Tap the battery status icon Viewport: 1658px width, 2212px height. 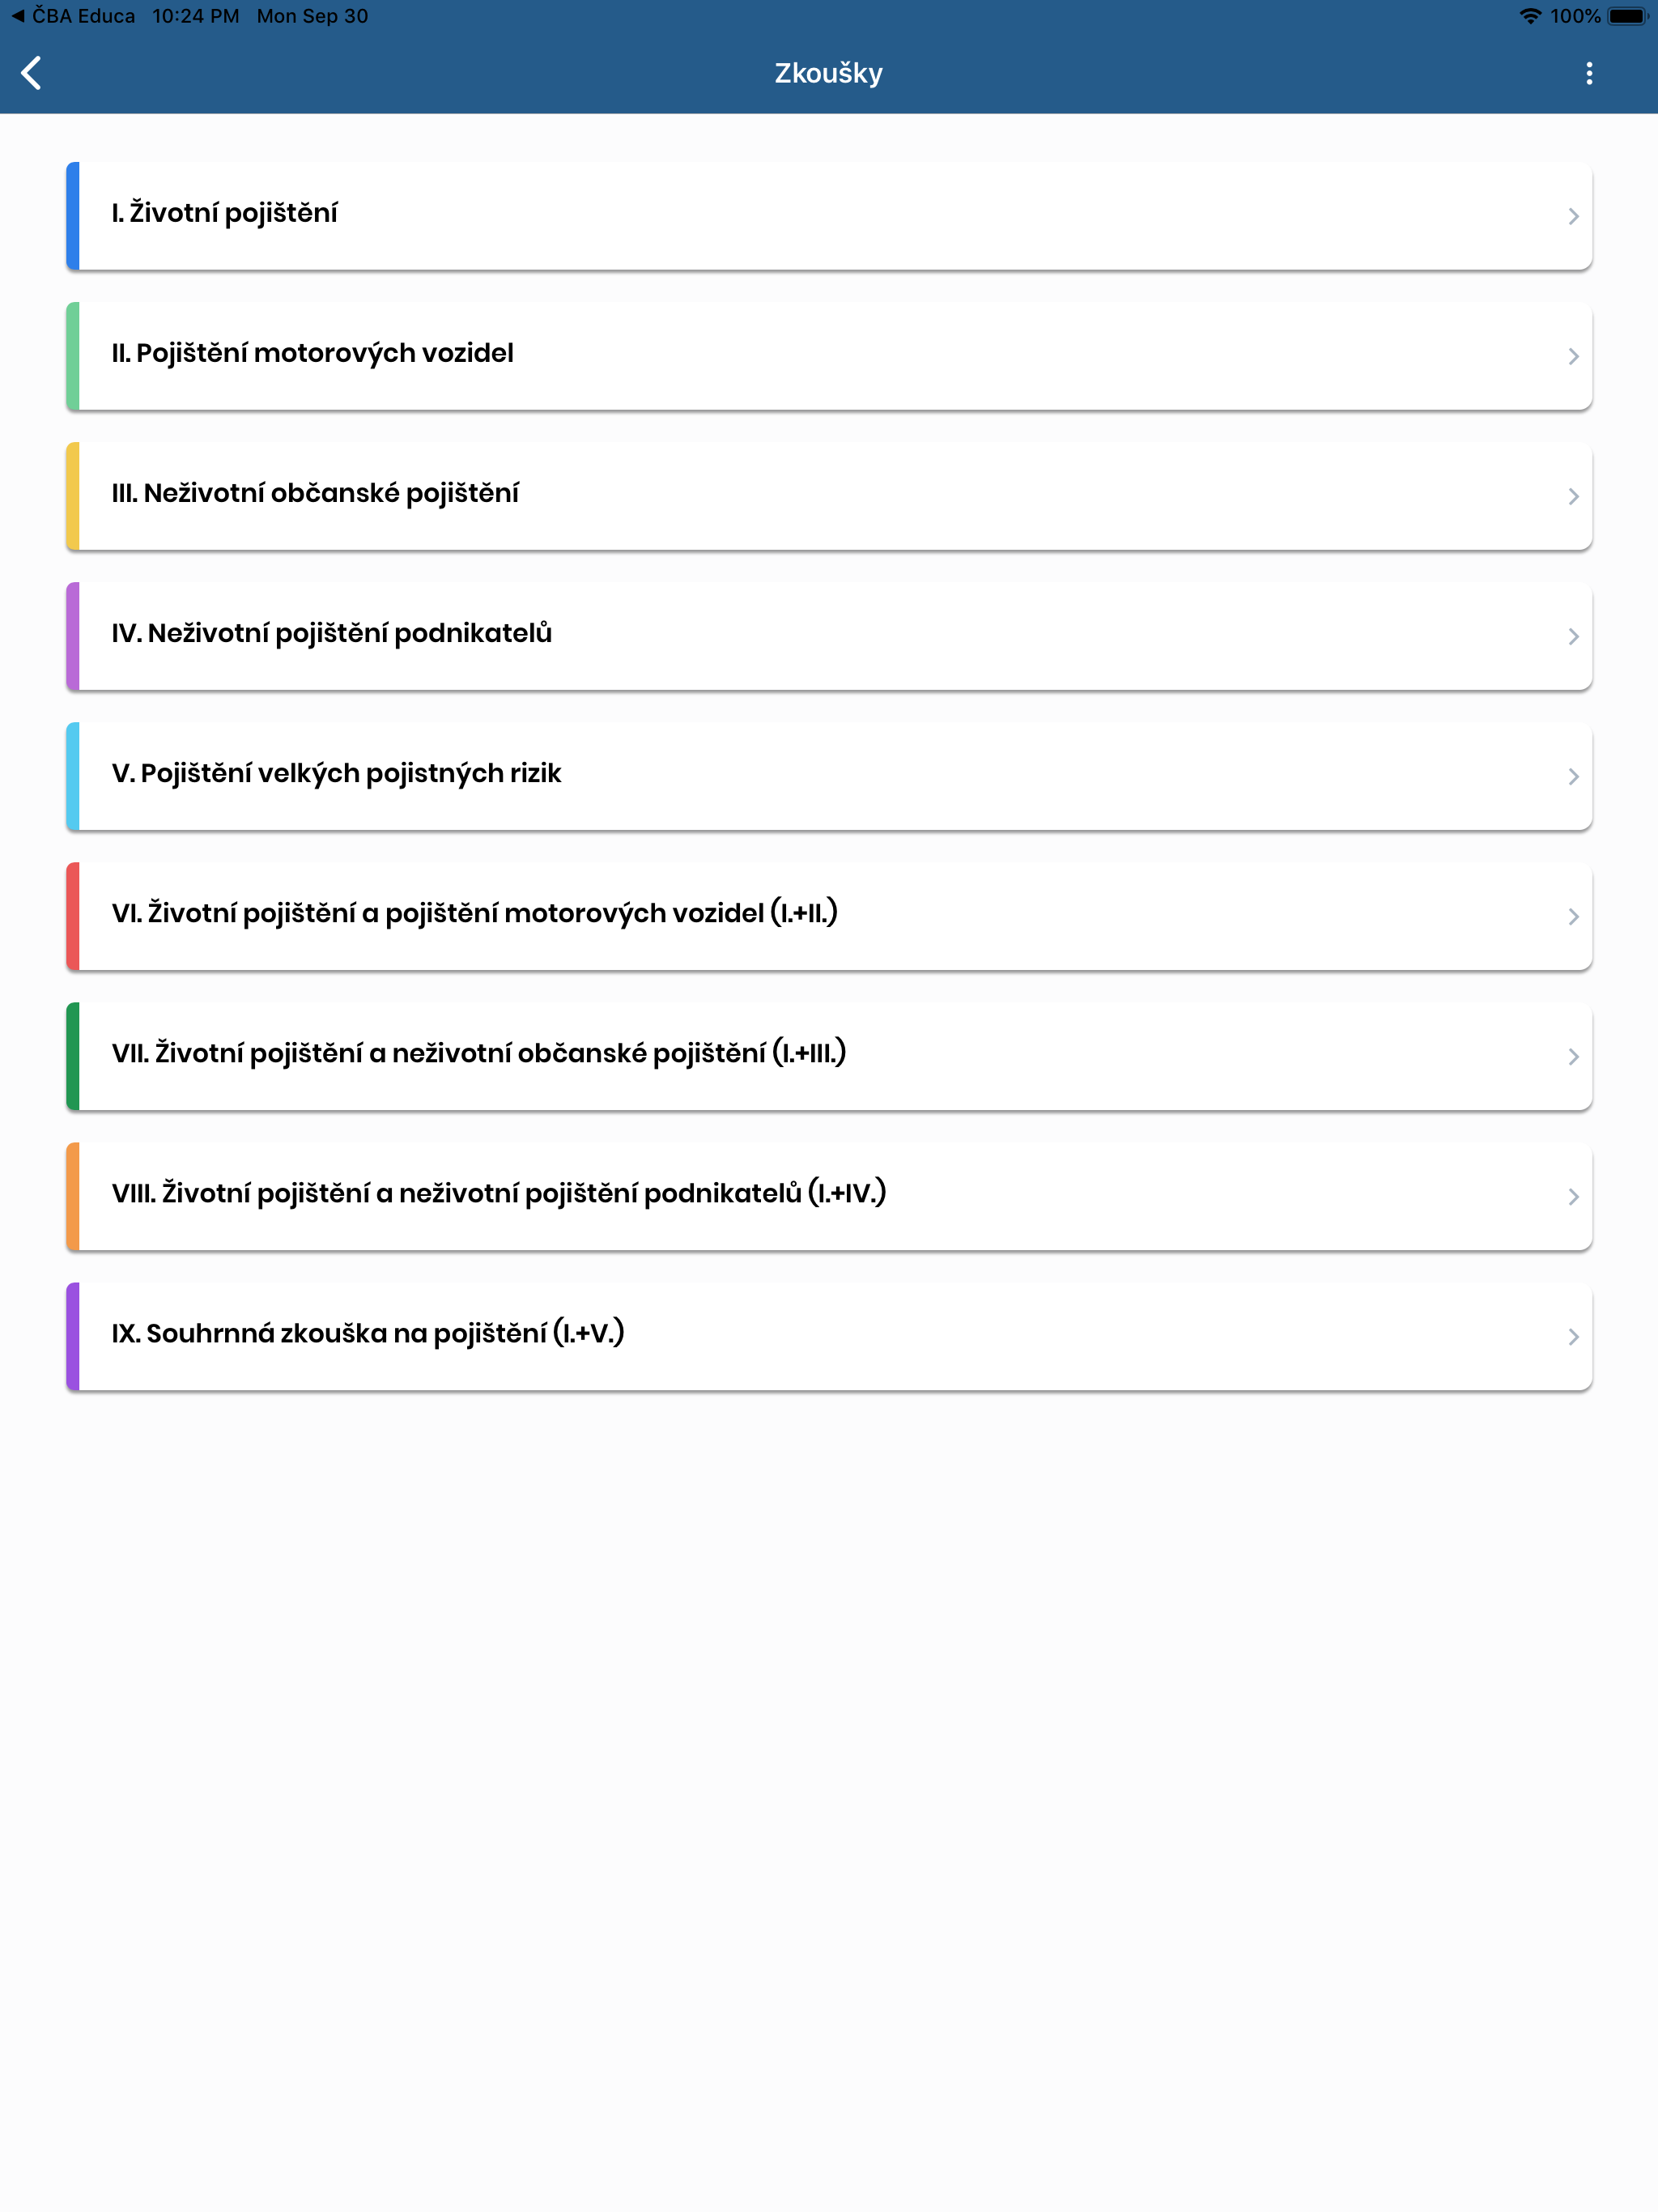click(1627, 16)
